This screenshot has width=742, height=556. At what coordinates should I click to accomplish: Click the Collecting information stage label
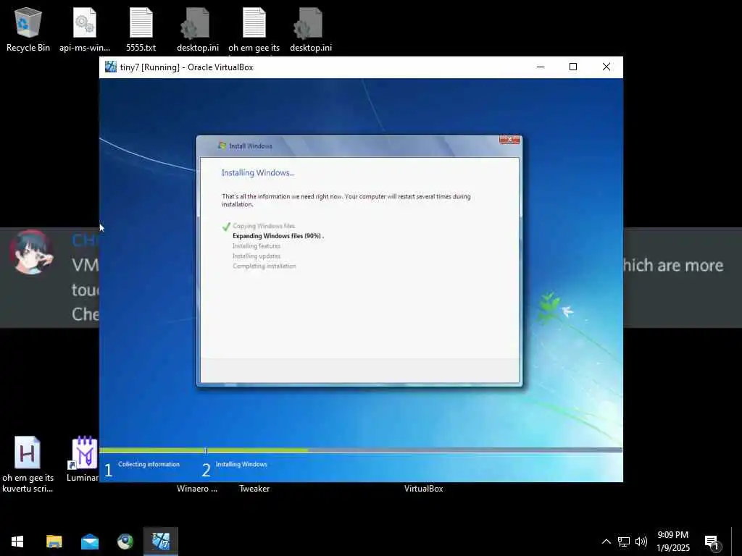coord(149,464)
